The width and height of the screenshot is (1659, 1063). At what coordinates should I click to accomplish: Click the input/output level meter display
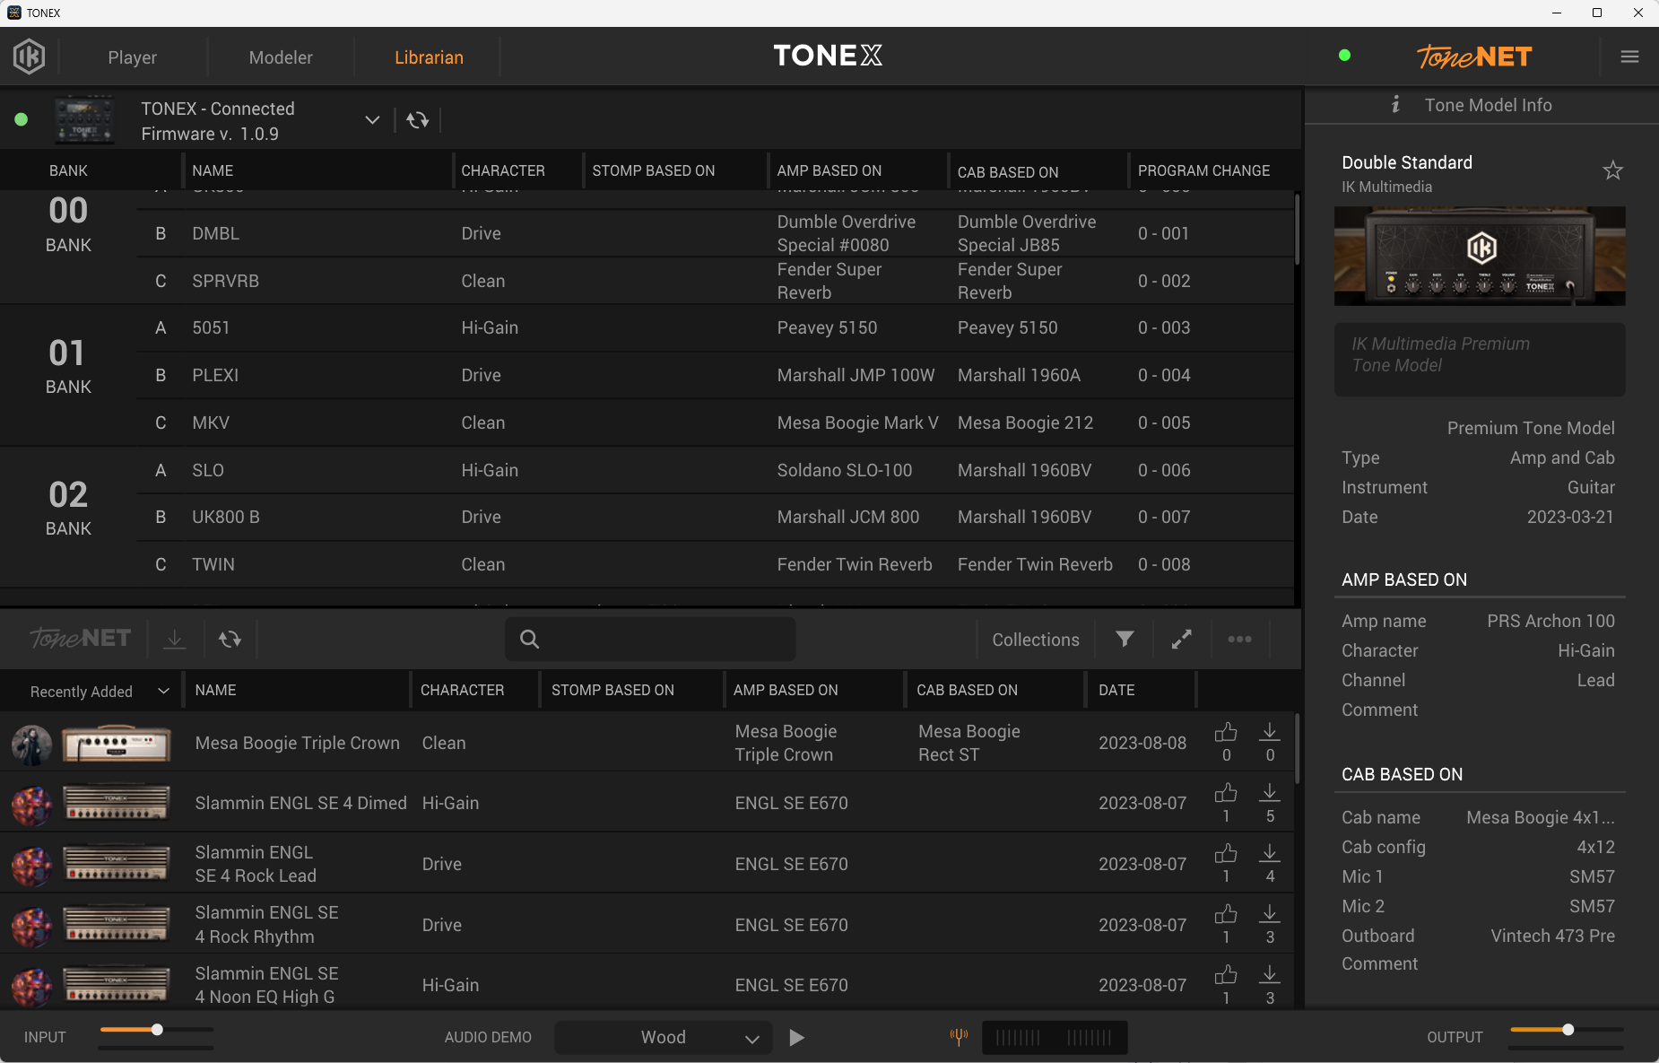coord(1055,1038)
